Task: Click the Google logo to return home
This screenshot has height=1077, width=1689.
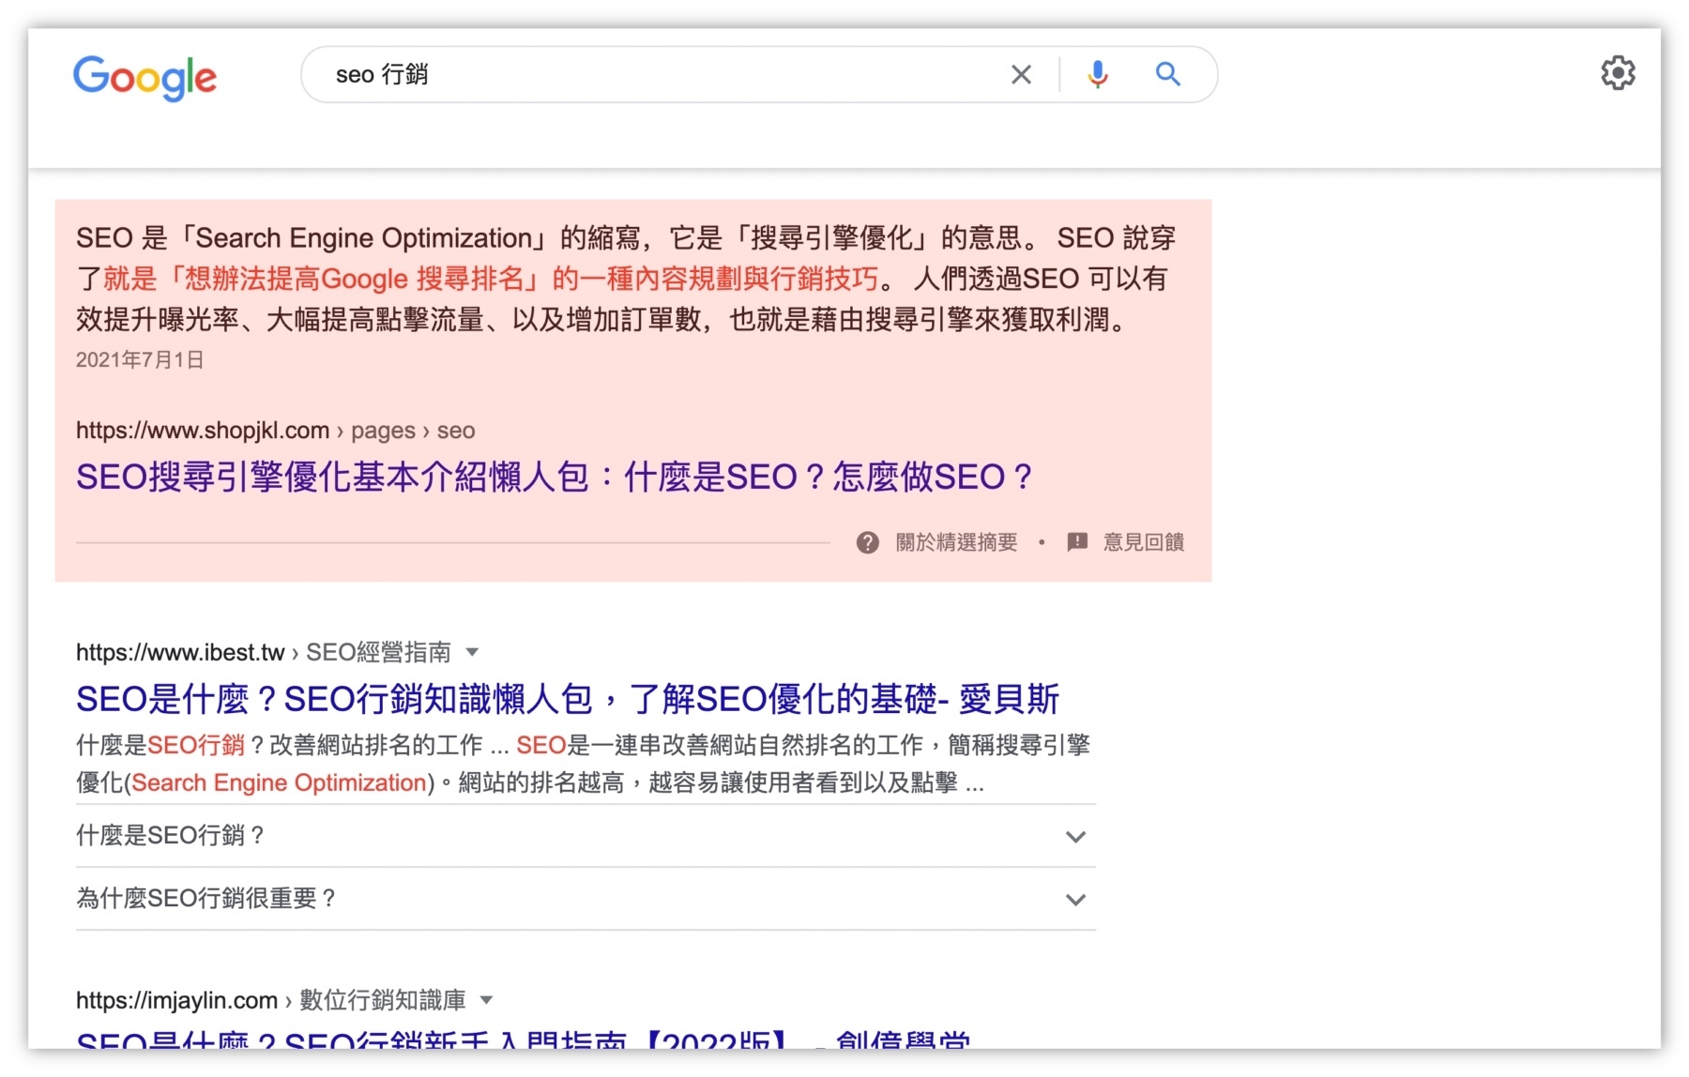Action: tap(145, 79)
